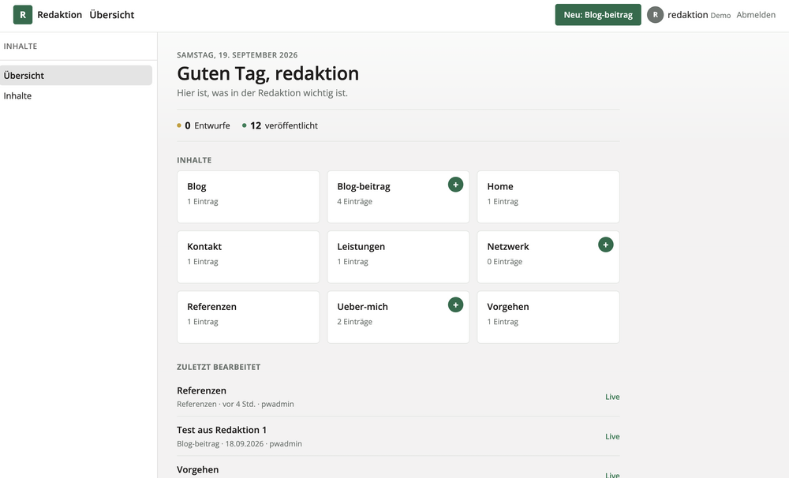This screenshot has height=478, width=789.
Task: Open the Ueber-mich content card
Action: coord(398,317)
